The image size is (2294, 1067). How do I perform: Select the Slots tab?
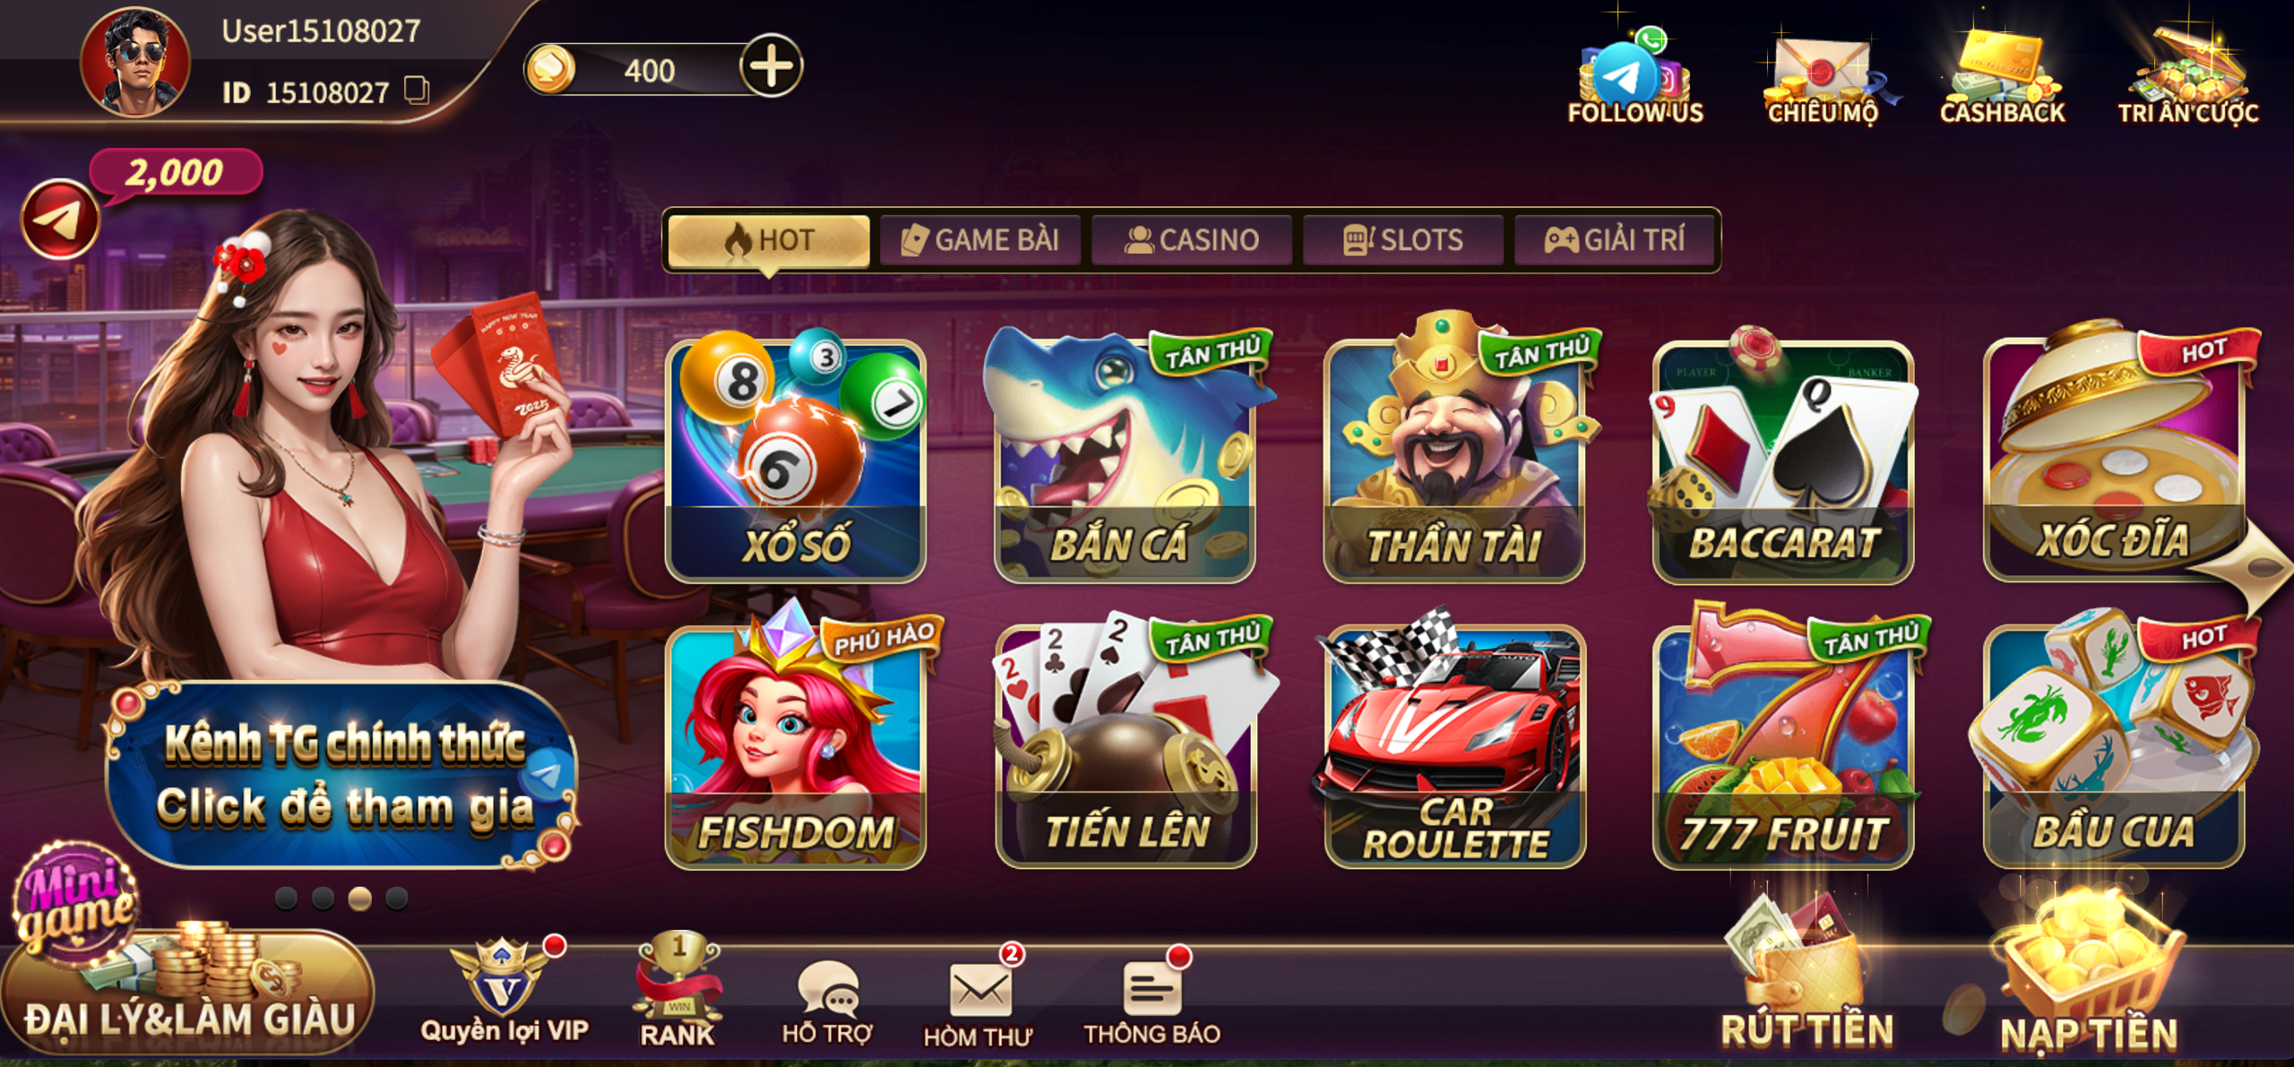[1403, 240]
